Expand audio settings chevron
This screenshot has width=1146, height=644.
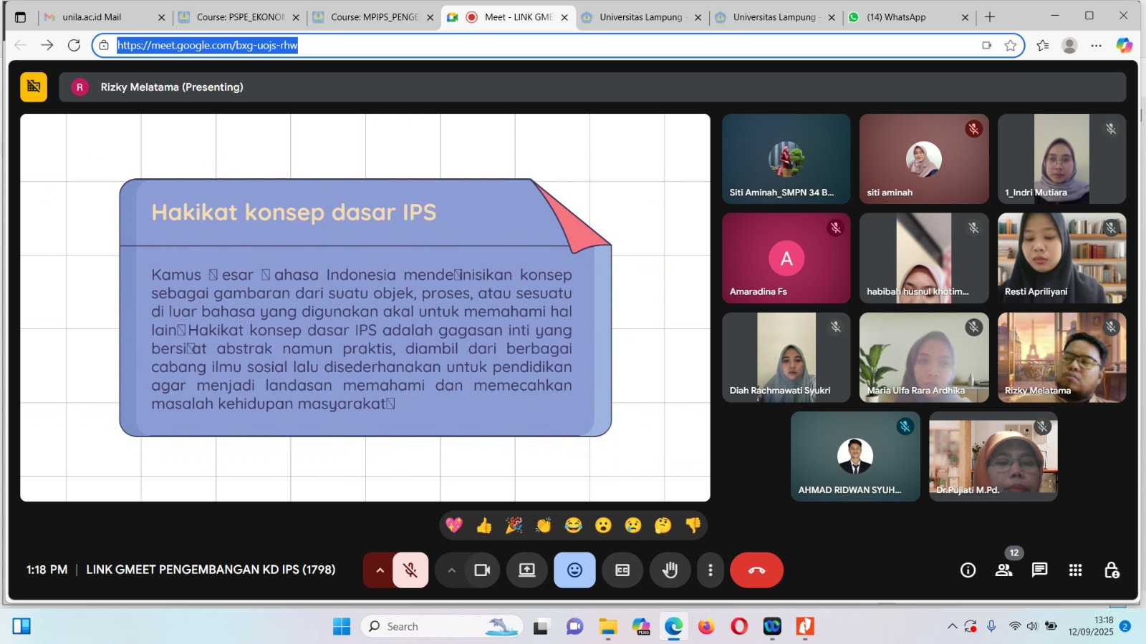pos(380,570)
